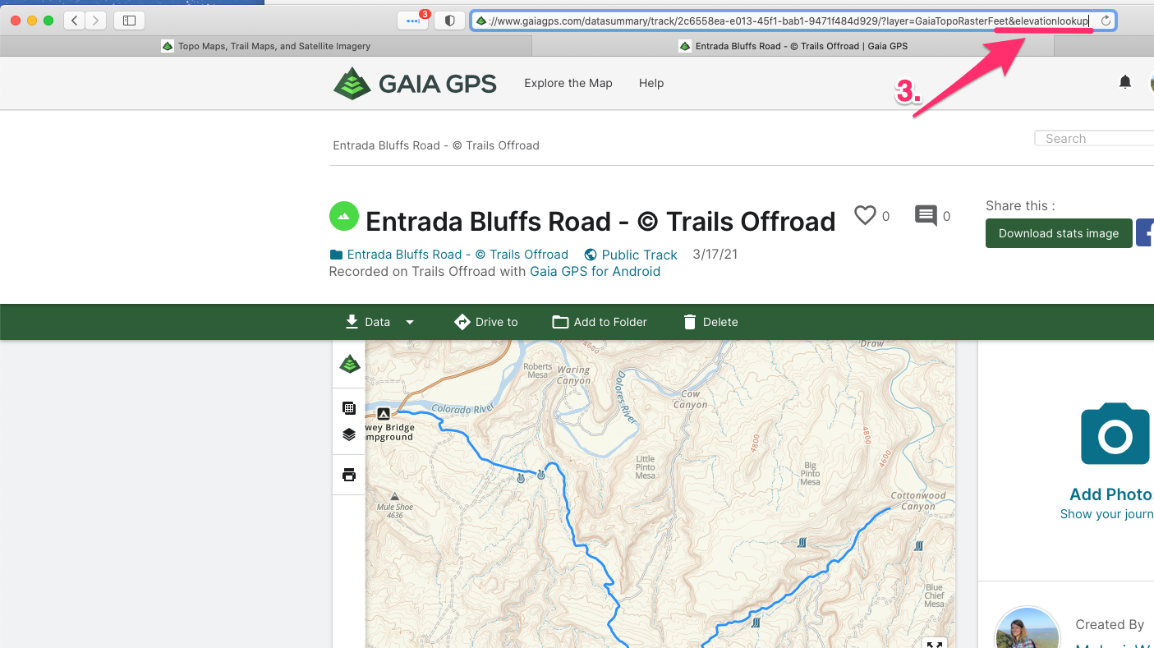Click the Public Track link
This screenshot has height=648, width=1154.
pyautogui.click(x=631, y=255)
